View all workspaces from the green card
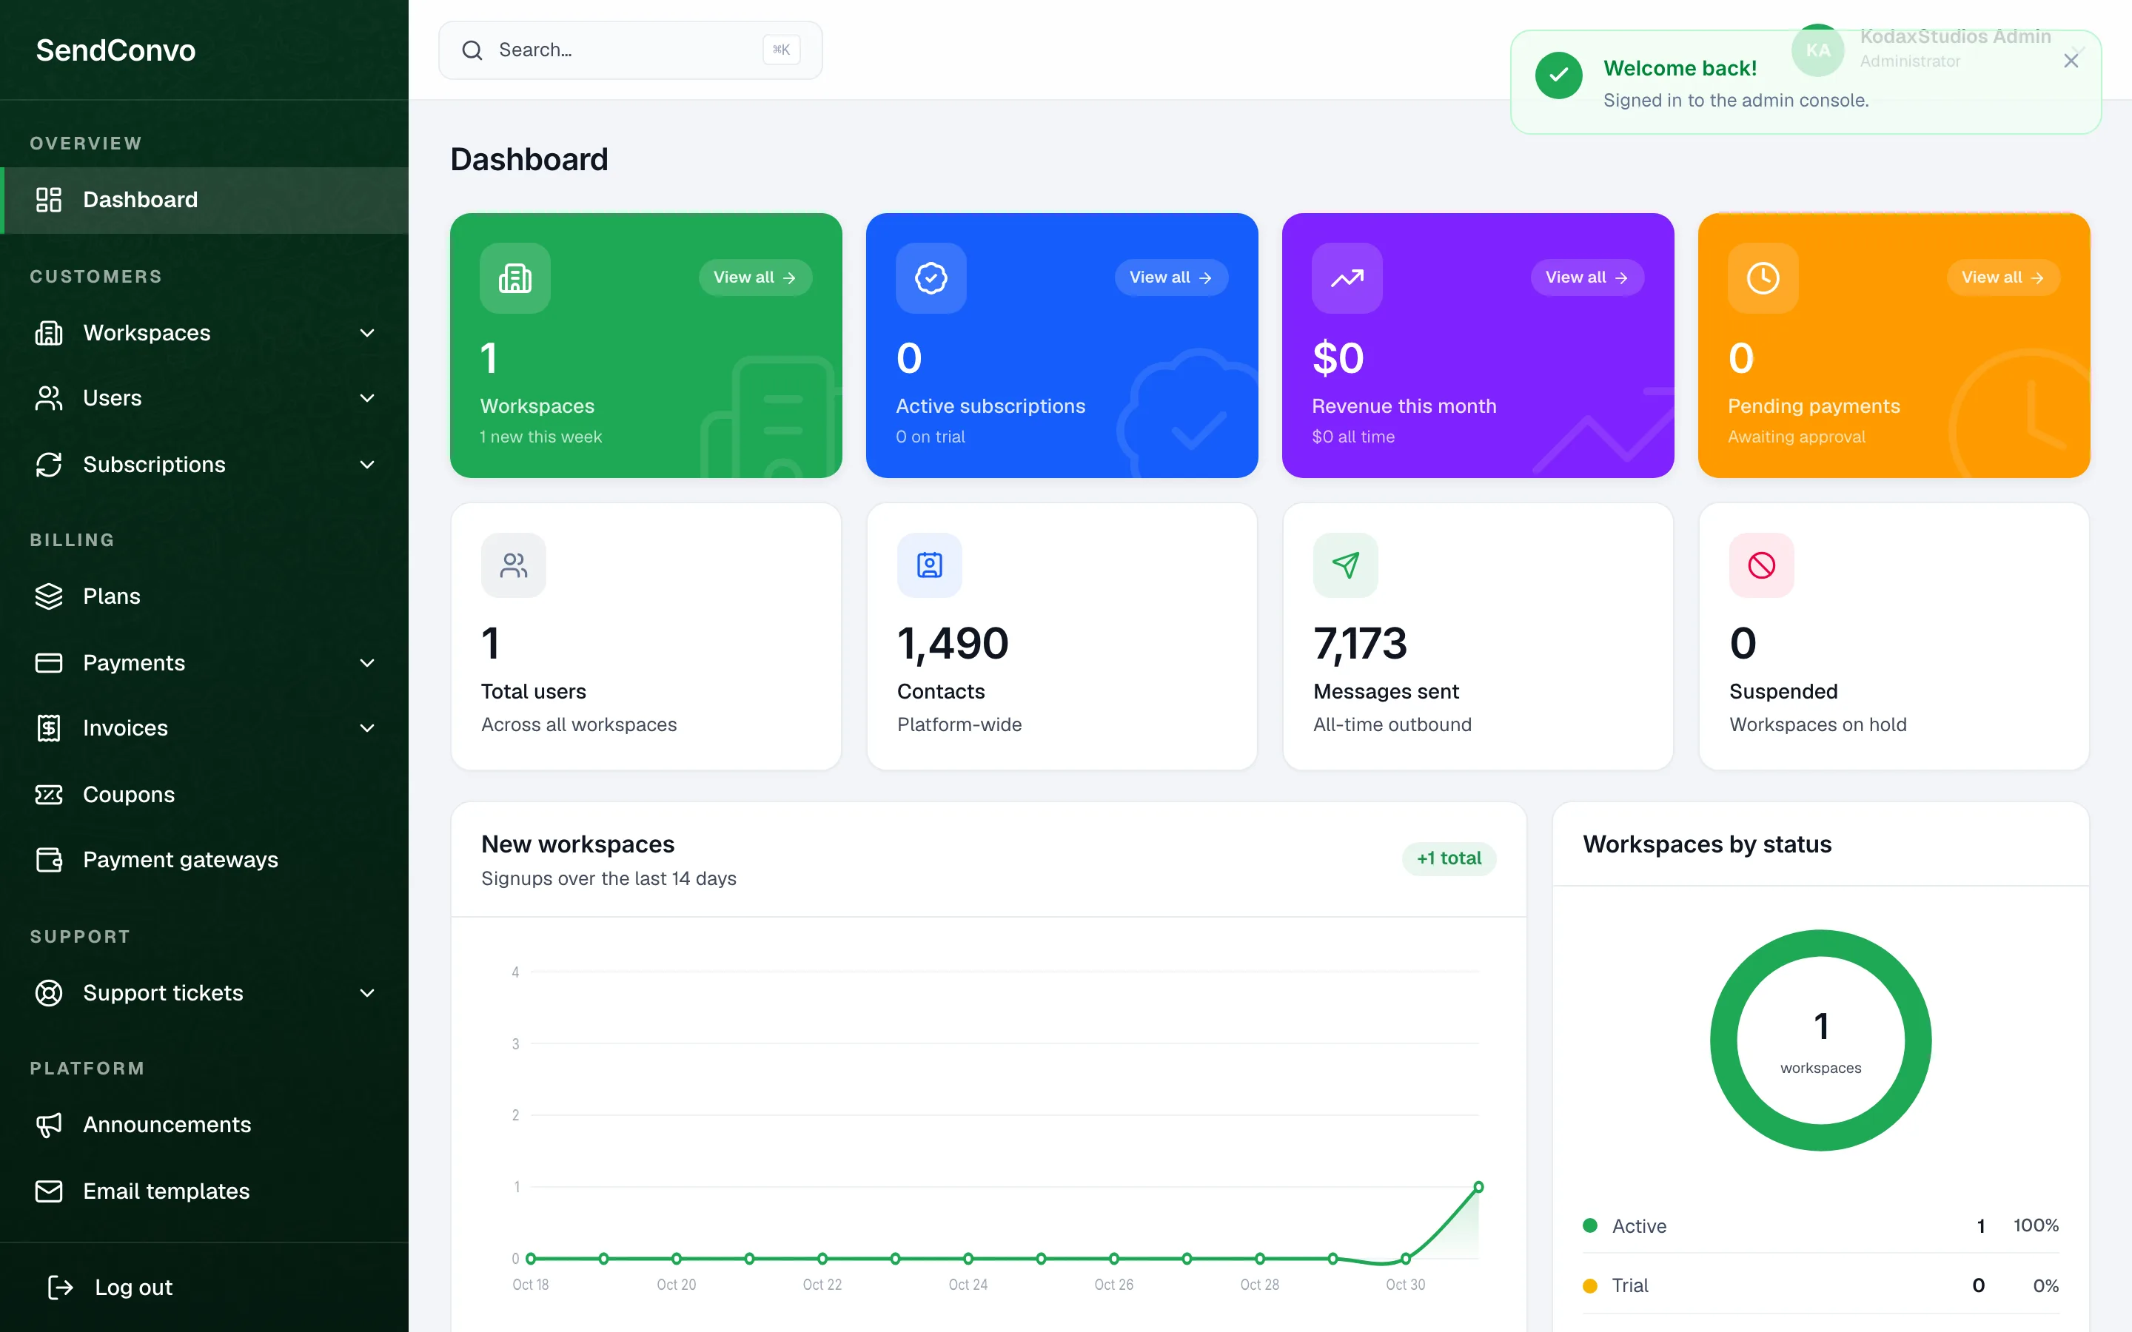This screenshot has width=2132, height=1332. click(x=755, y=277)
